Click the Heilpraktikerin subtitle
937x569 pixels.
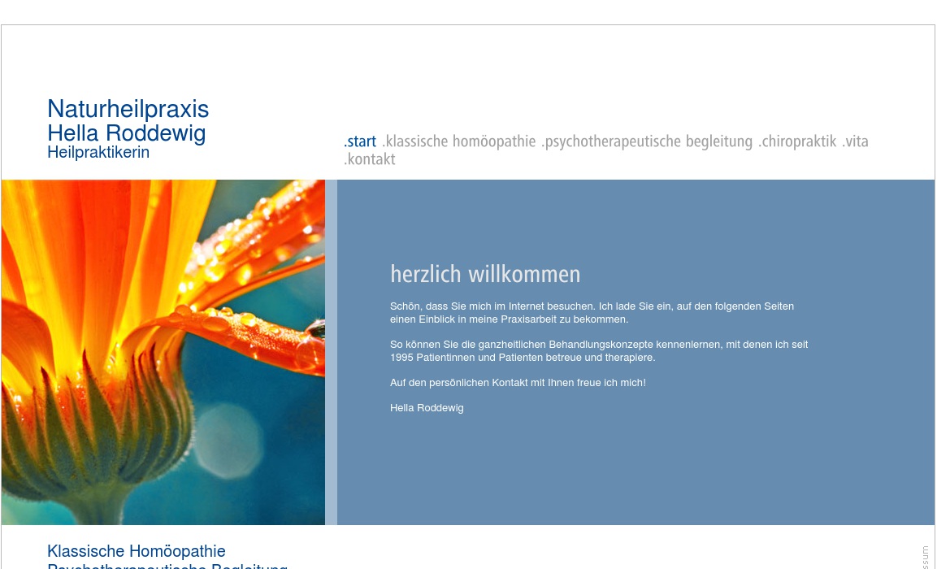pos(98,152)
